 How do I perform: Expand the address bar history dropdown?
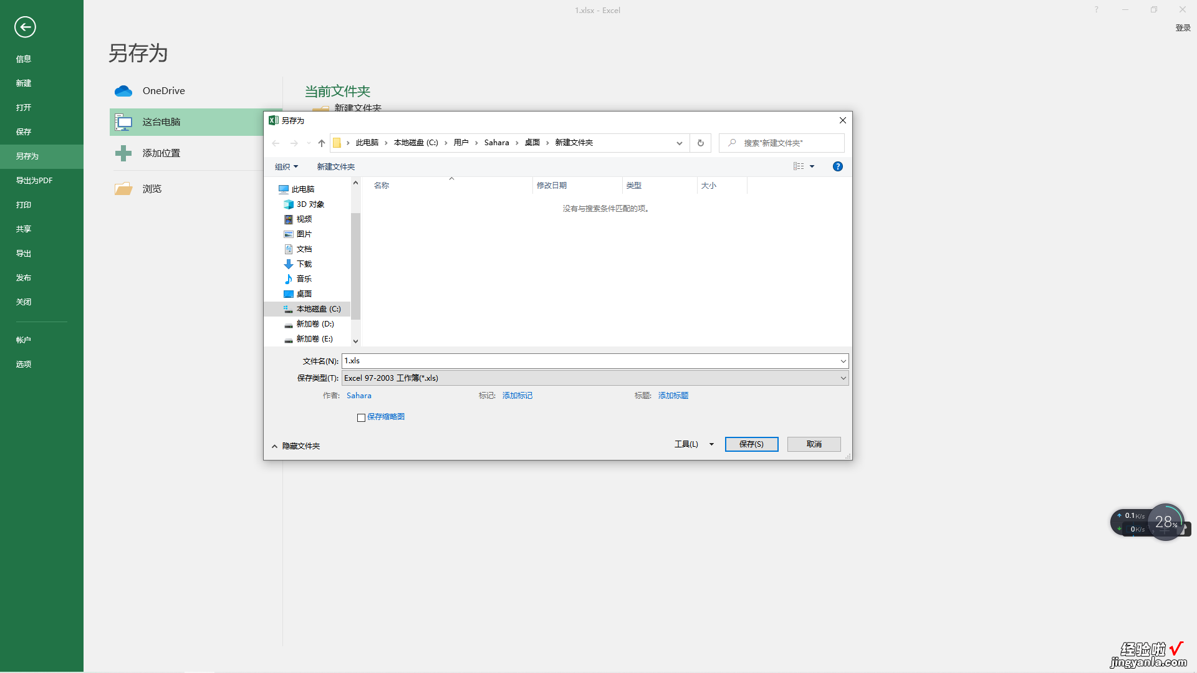point(680,143)
